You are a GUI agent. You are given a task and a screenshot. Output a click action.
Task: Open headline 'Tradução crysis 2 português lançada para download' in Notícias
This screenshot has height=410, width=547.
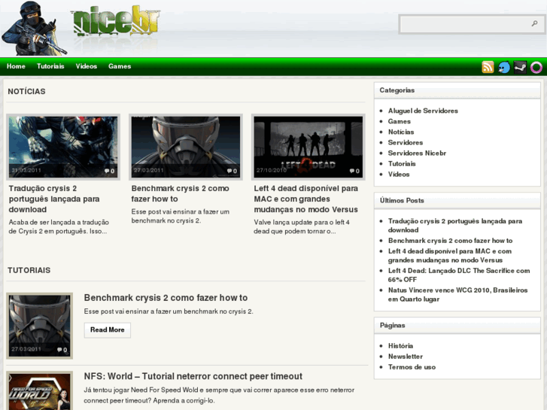click(x=54, y=199)
